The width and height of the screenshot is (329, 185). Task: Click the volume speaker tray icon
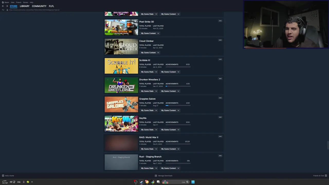(11, 182)
